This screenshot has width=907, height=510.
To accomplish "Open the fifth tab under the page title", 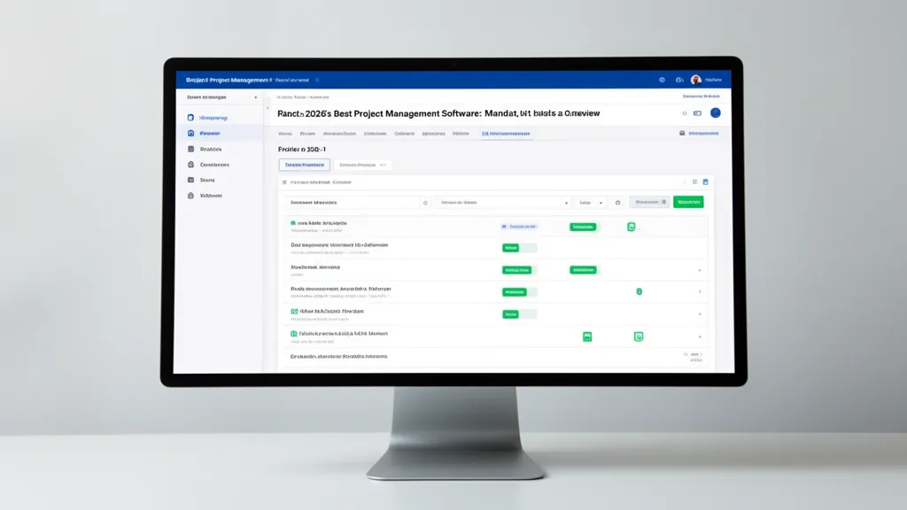I will tap(404, 134).
